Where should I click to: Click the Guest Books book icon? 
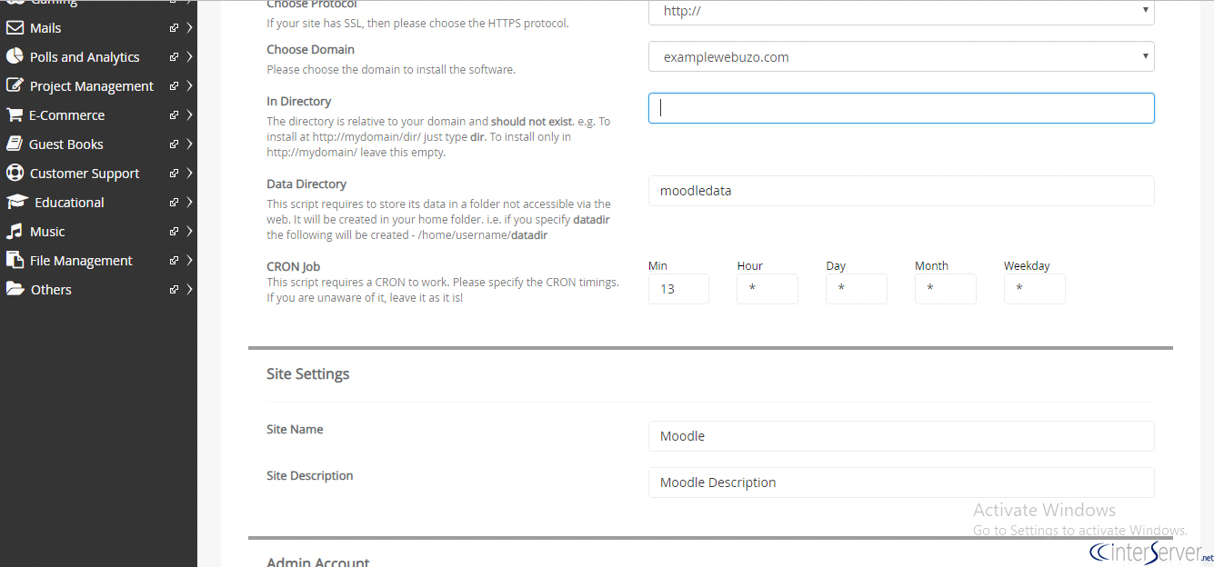click(14, 144)
